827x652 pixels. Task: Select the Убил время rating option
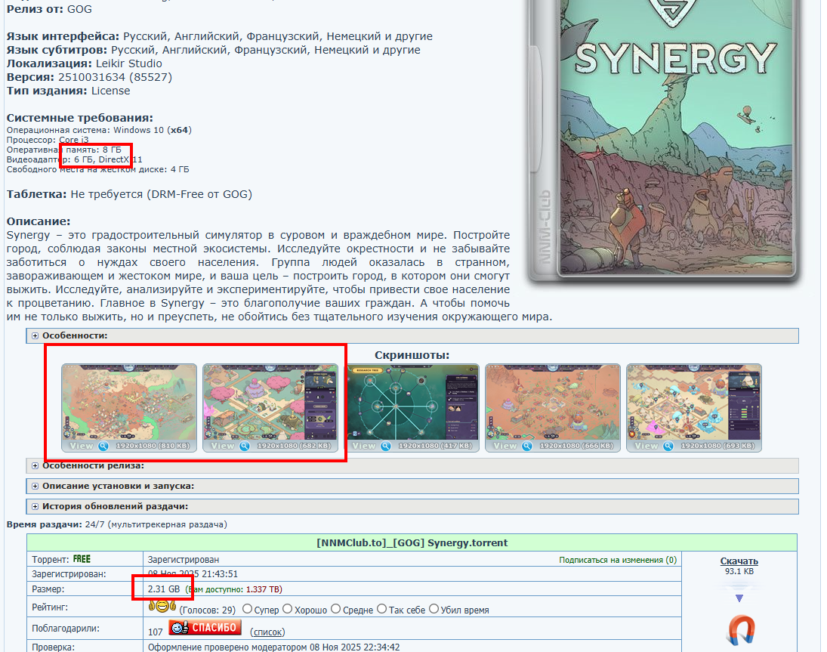pos(434,609)
